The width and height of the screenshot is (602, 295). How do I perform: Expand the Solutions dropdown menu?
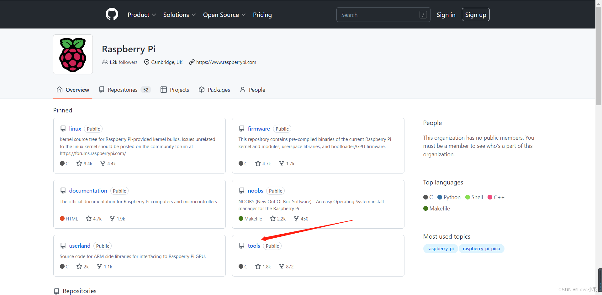click(179, 15)
